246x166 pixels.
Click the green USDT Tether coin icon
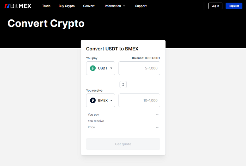(93, 68)
